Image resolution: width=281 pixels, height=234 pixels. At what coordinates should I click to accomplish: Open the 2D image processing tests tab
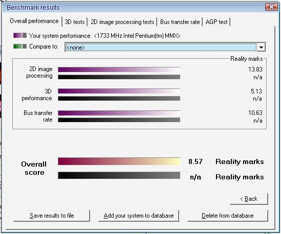coord(122,22)
